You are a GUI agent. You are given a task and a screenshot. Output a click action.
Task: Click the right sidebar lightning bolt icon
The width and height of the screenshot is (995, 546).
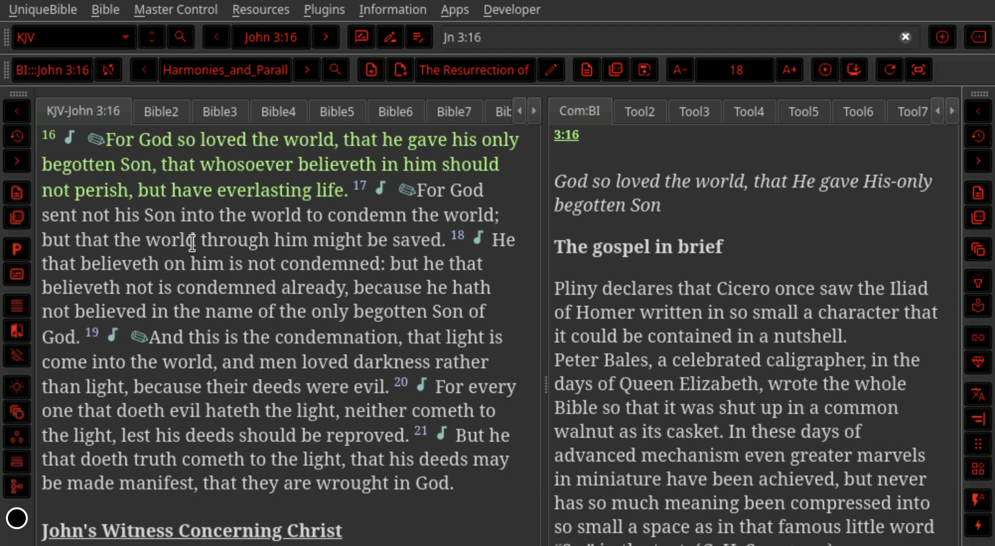(x=978, y=525)
